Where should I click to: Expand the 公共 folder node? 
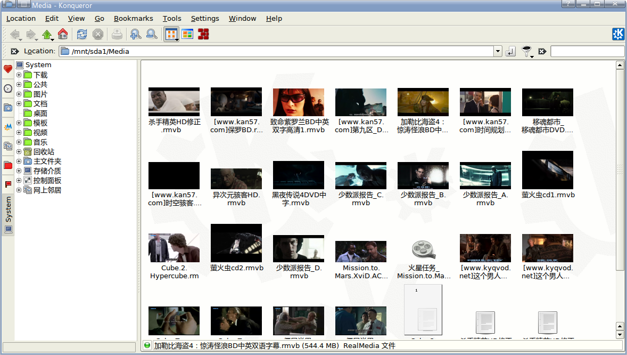[19, 85]
